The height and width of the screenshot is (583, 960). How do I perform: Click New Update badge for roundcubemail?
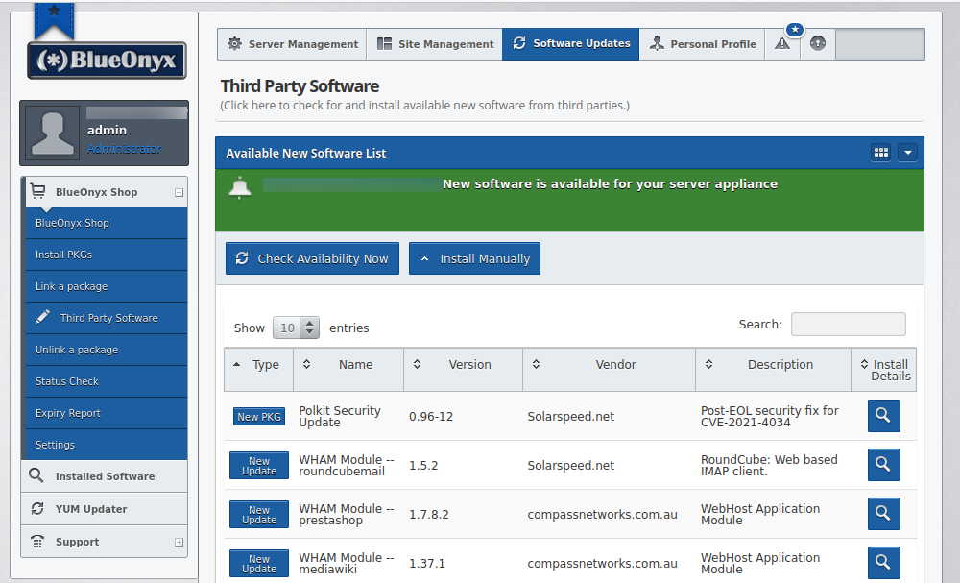(259, 466)
